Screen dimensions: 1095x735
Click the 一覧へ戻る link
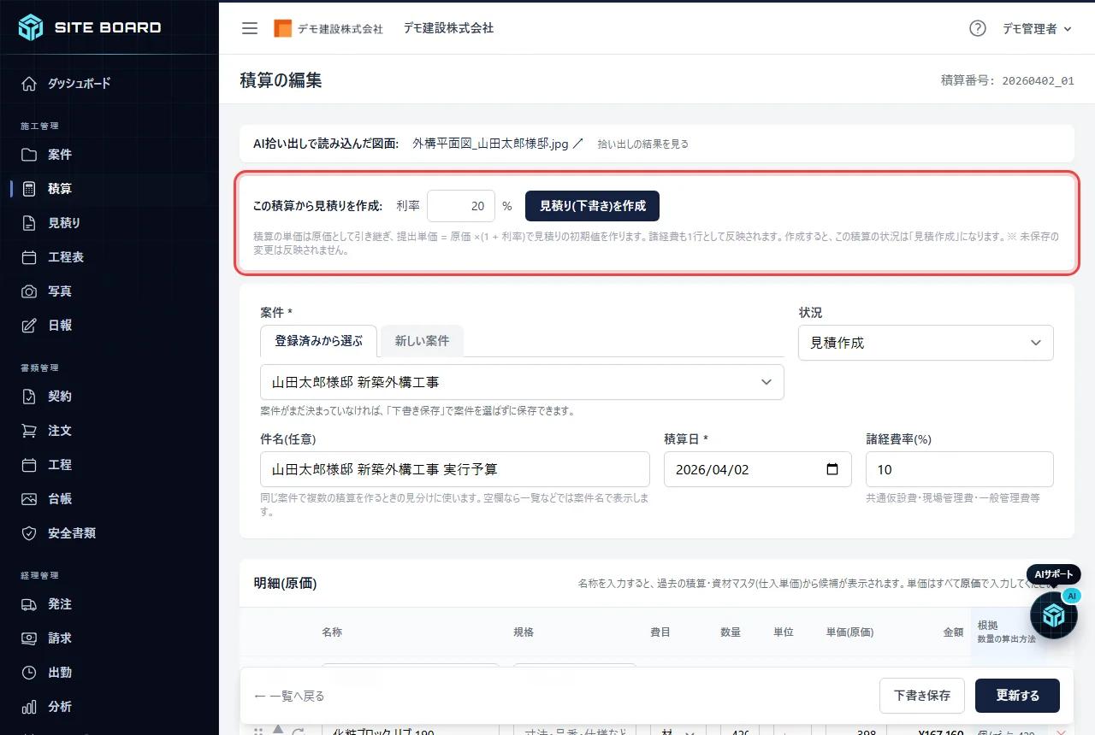289,696
